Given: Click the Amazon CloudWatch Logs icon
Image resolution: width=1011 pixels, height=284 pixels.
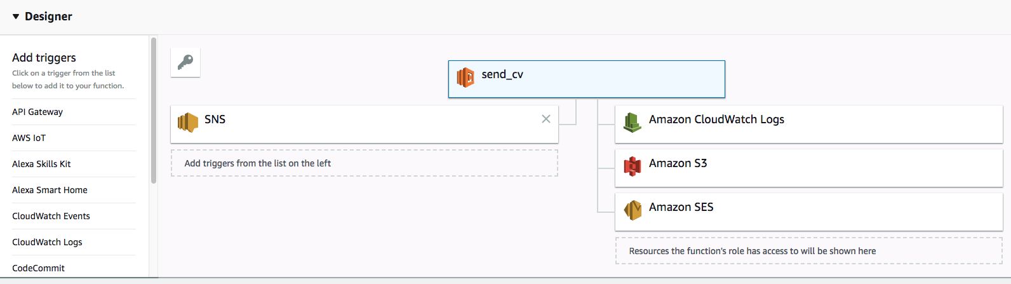Looking at the screenshot, I should (x=632, y=122).
